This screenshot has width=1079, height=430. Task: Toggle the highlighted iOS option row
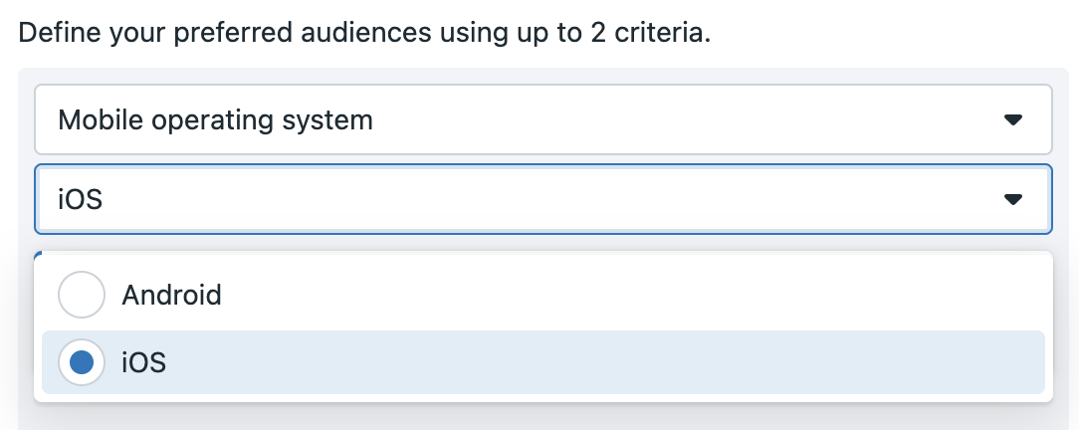point(543,362)
